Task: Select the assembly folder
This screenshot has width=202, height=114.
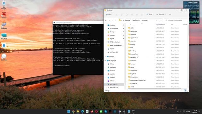Action: point(132,41)
